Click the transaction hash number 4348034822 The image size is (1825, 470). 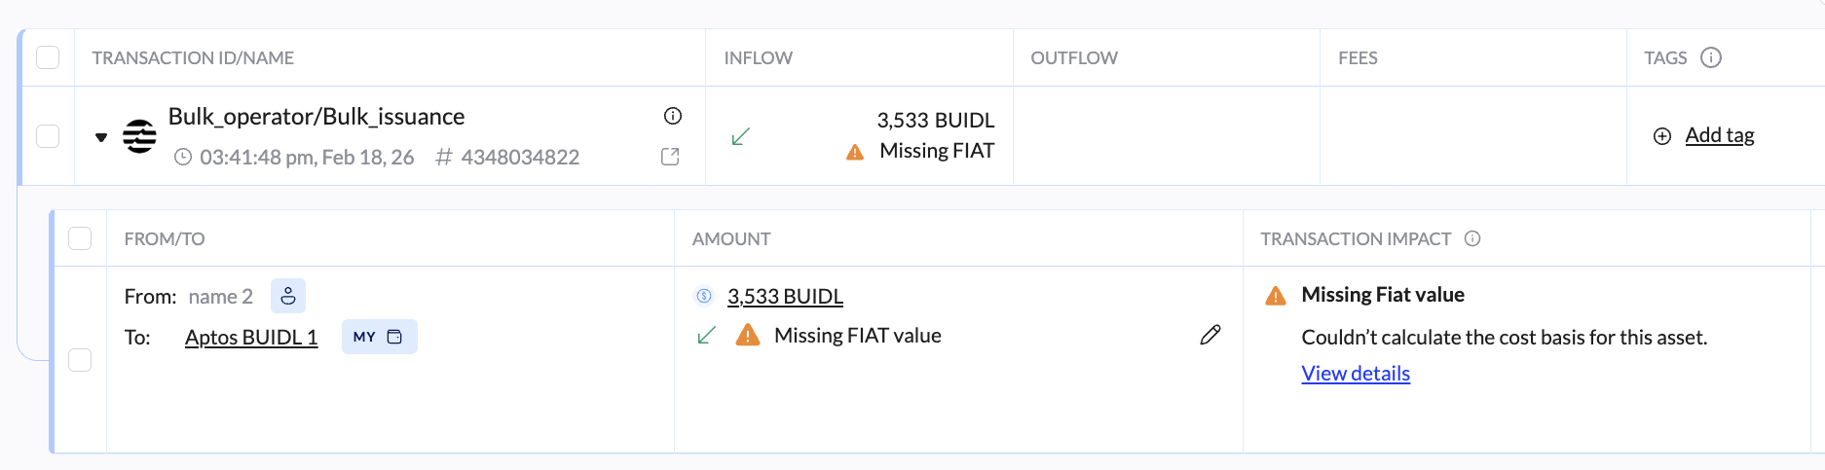520,157
